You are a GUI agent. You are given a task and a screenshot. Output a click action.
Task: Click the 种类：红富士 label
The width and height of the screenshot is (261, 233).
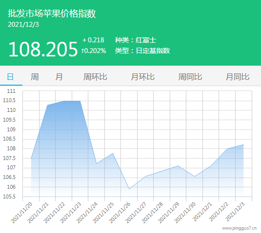pos(136,40)
